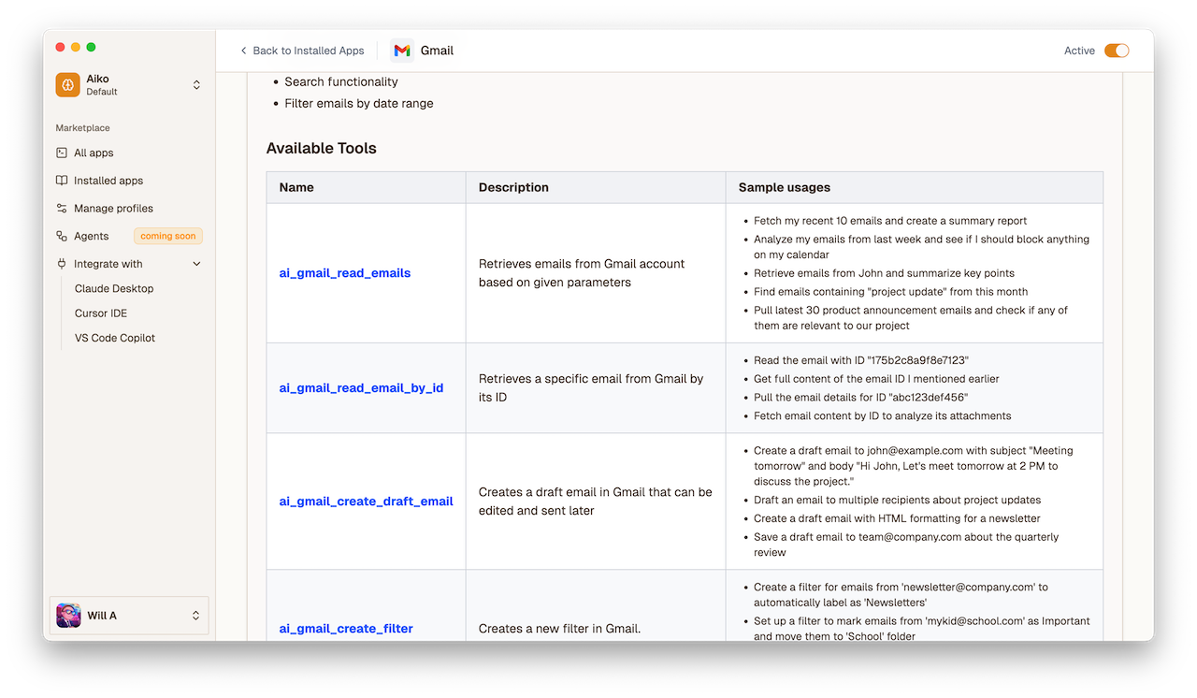Open the Will A account menu chevrons
Image resolution: width=1197 pixels, height=698 pixels.
pyautogui.click(x=195, y=616)
